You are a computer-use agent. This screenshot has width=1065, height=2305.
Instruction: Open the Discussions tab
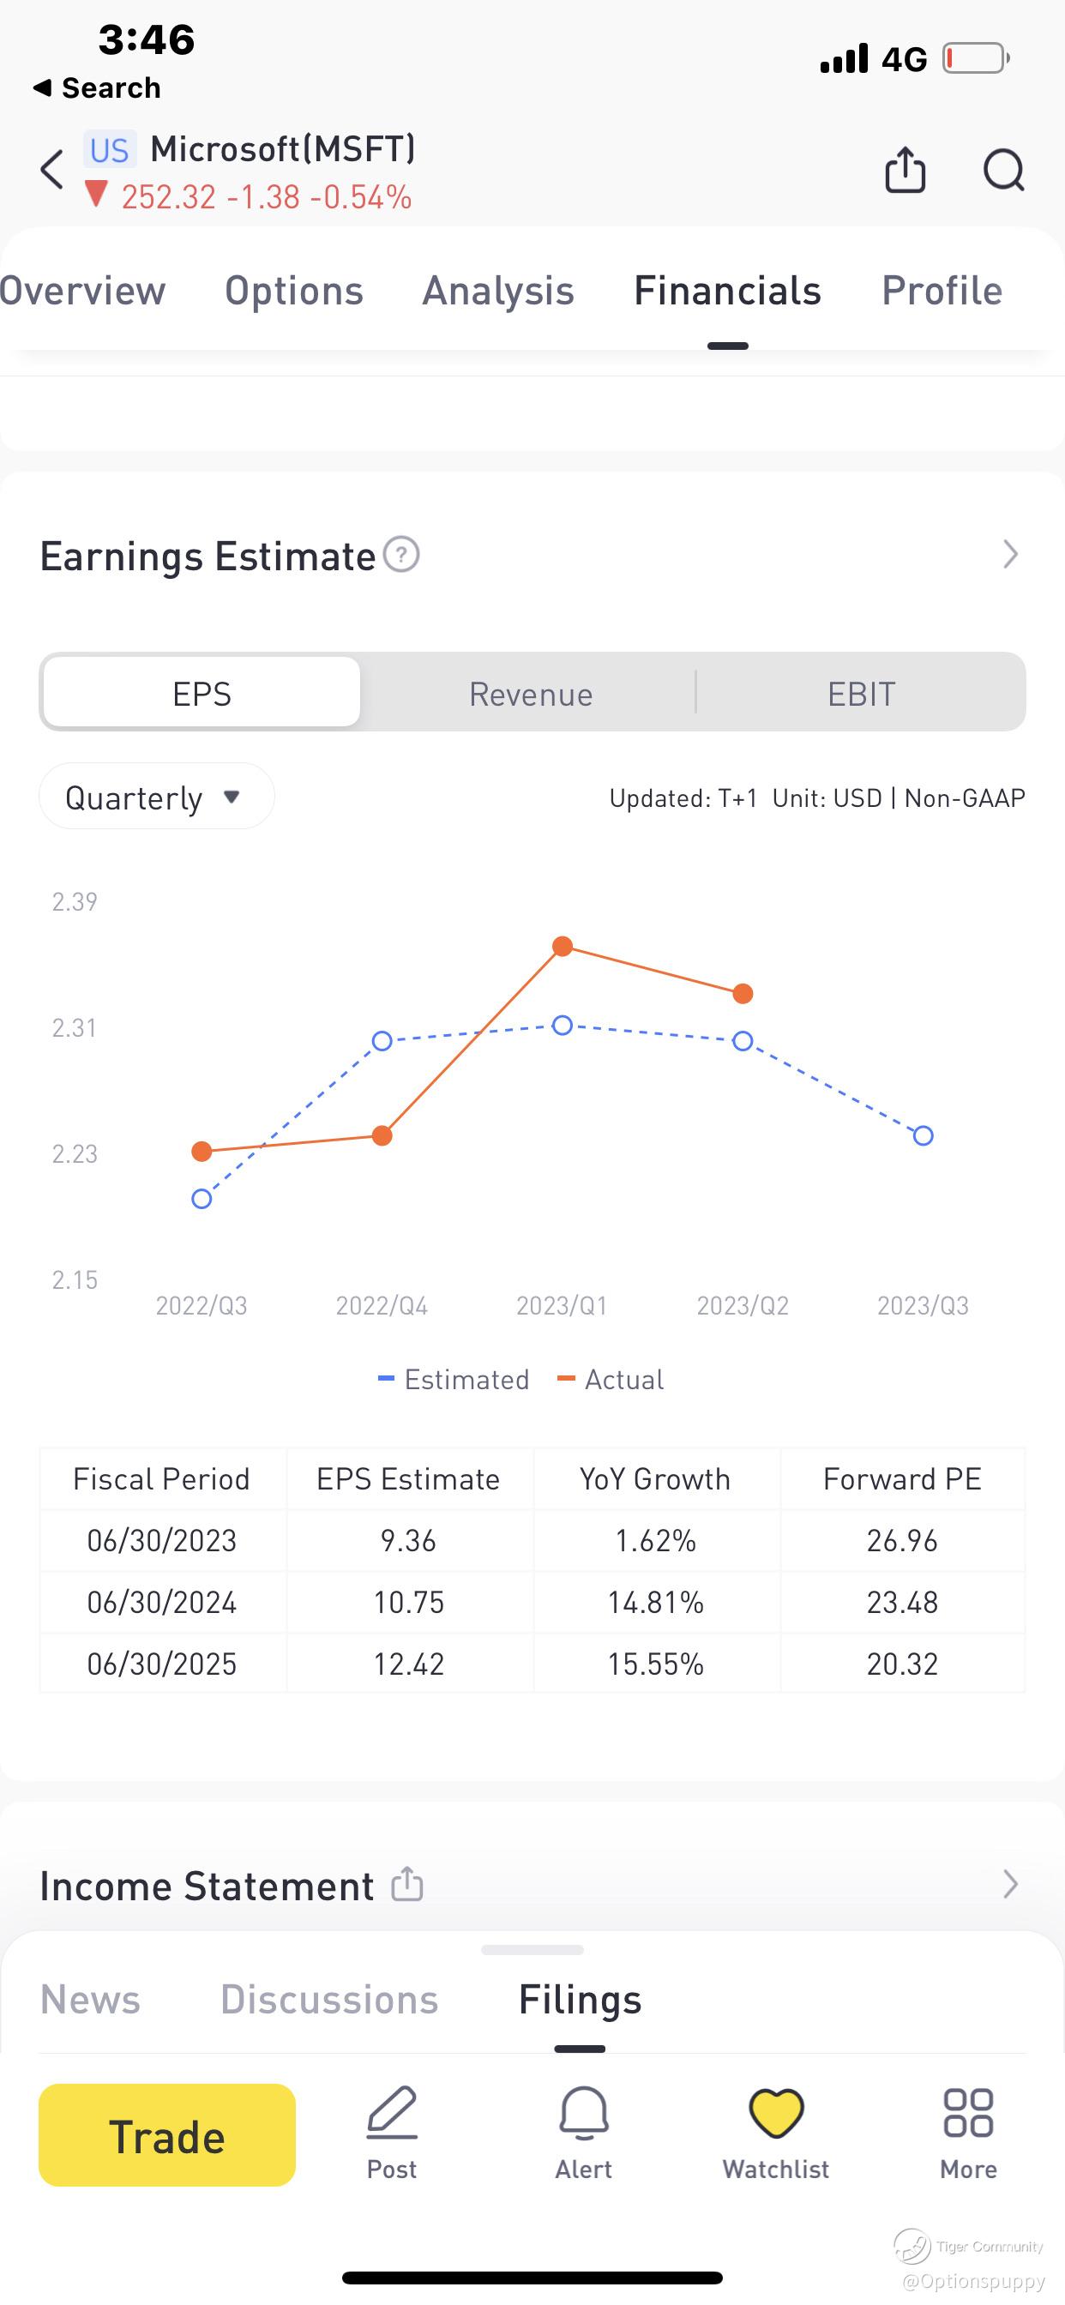(329, 2000)
